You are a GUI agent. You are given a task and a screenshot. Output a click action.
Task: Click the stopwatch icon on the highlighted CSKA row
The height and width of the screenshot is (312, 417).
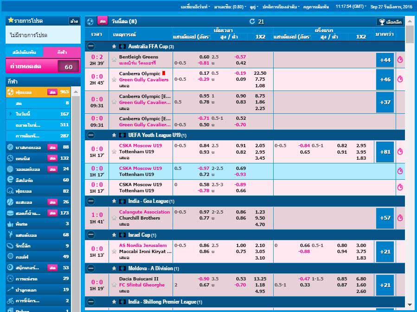point(400,171)
